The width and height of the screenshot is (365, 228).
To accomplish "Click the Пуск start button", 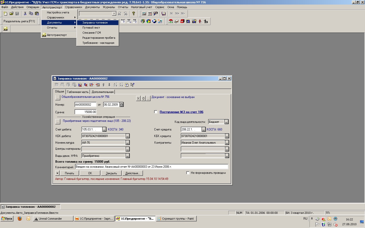I will [7, 219].
